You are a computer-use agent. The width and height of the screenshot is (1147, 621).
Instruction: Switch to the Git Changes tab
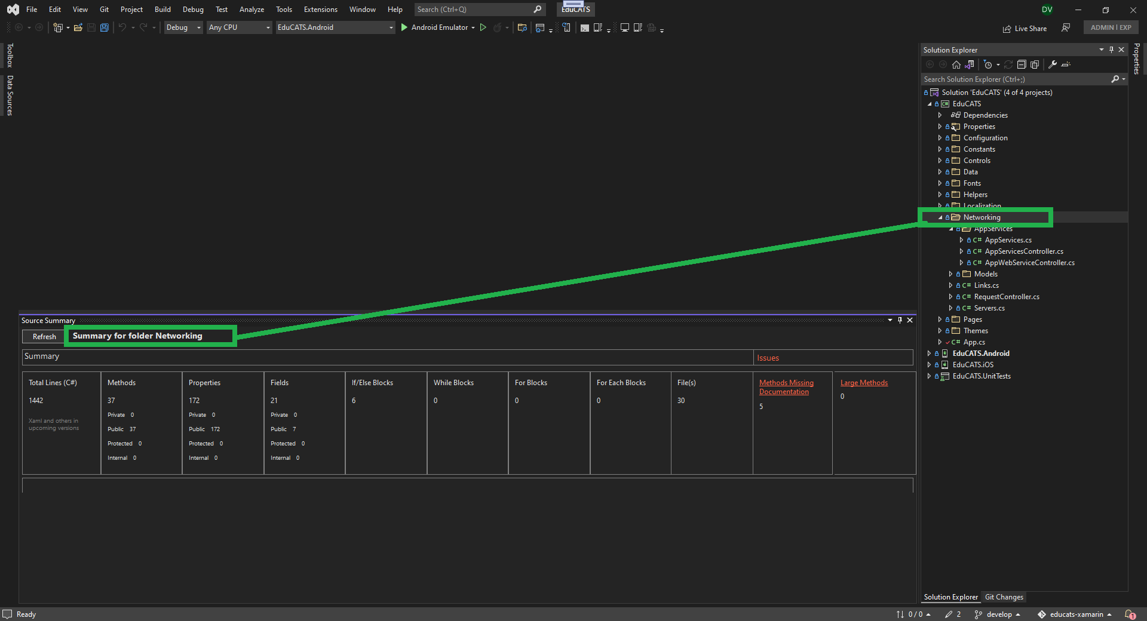(1004, 597)
